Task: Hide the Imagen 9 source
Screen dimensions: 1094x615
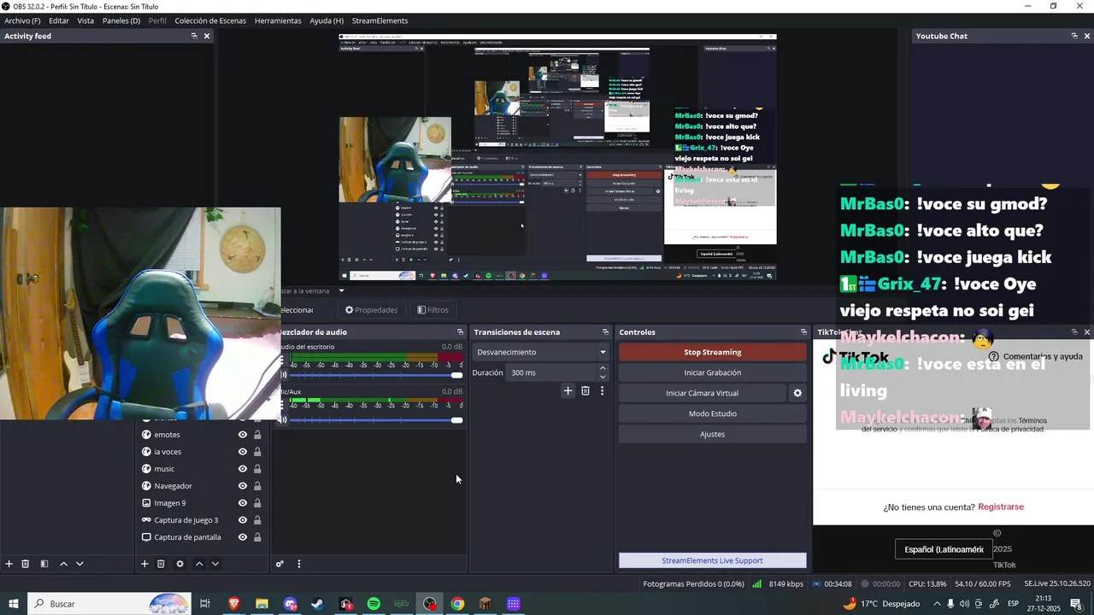Action: (243, 503)
